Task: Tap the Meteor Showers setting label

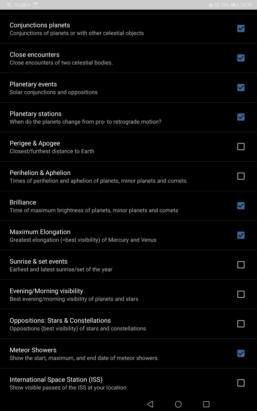Action: point(33,350)
